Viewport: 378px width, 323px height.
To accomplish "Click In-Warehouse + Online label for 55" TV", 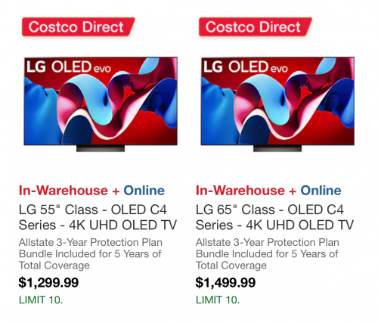I will [x=91, y=191].
